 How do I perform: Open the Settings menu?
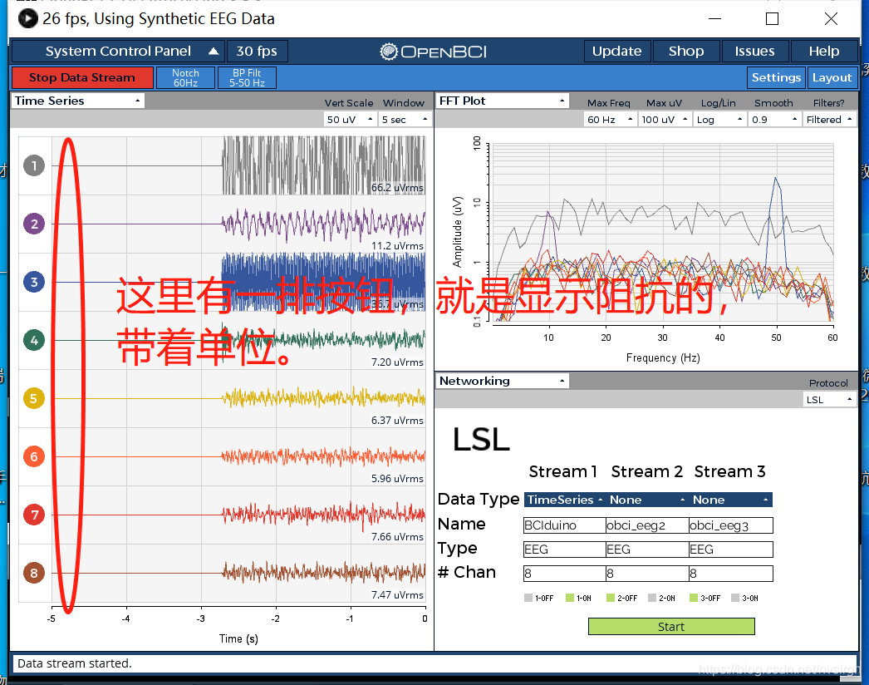click(x=776, y=77)
